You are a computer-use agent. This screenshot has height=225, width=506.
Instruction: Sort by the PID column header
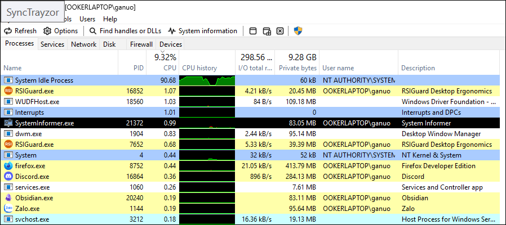132,62
